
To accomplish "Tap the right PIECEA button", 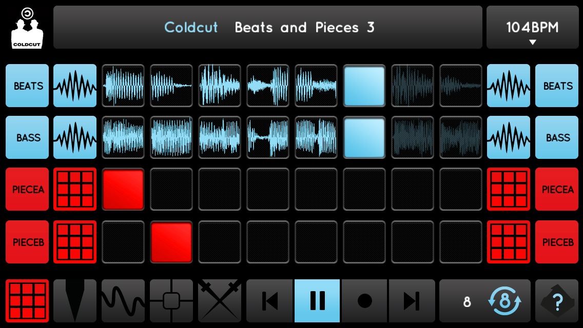I will tap(557, 190).
